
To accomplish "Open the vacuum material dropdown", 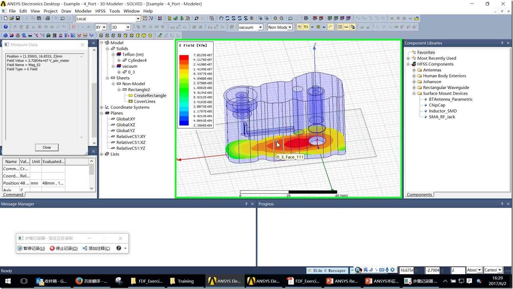I will (260, 27).
